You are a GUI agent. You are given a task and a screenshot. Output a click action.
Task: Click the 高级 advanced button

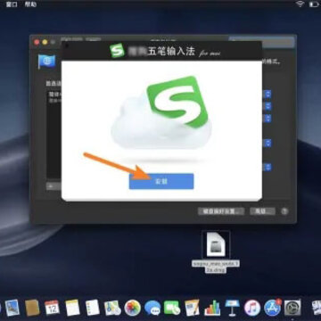click(262, 211)
